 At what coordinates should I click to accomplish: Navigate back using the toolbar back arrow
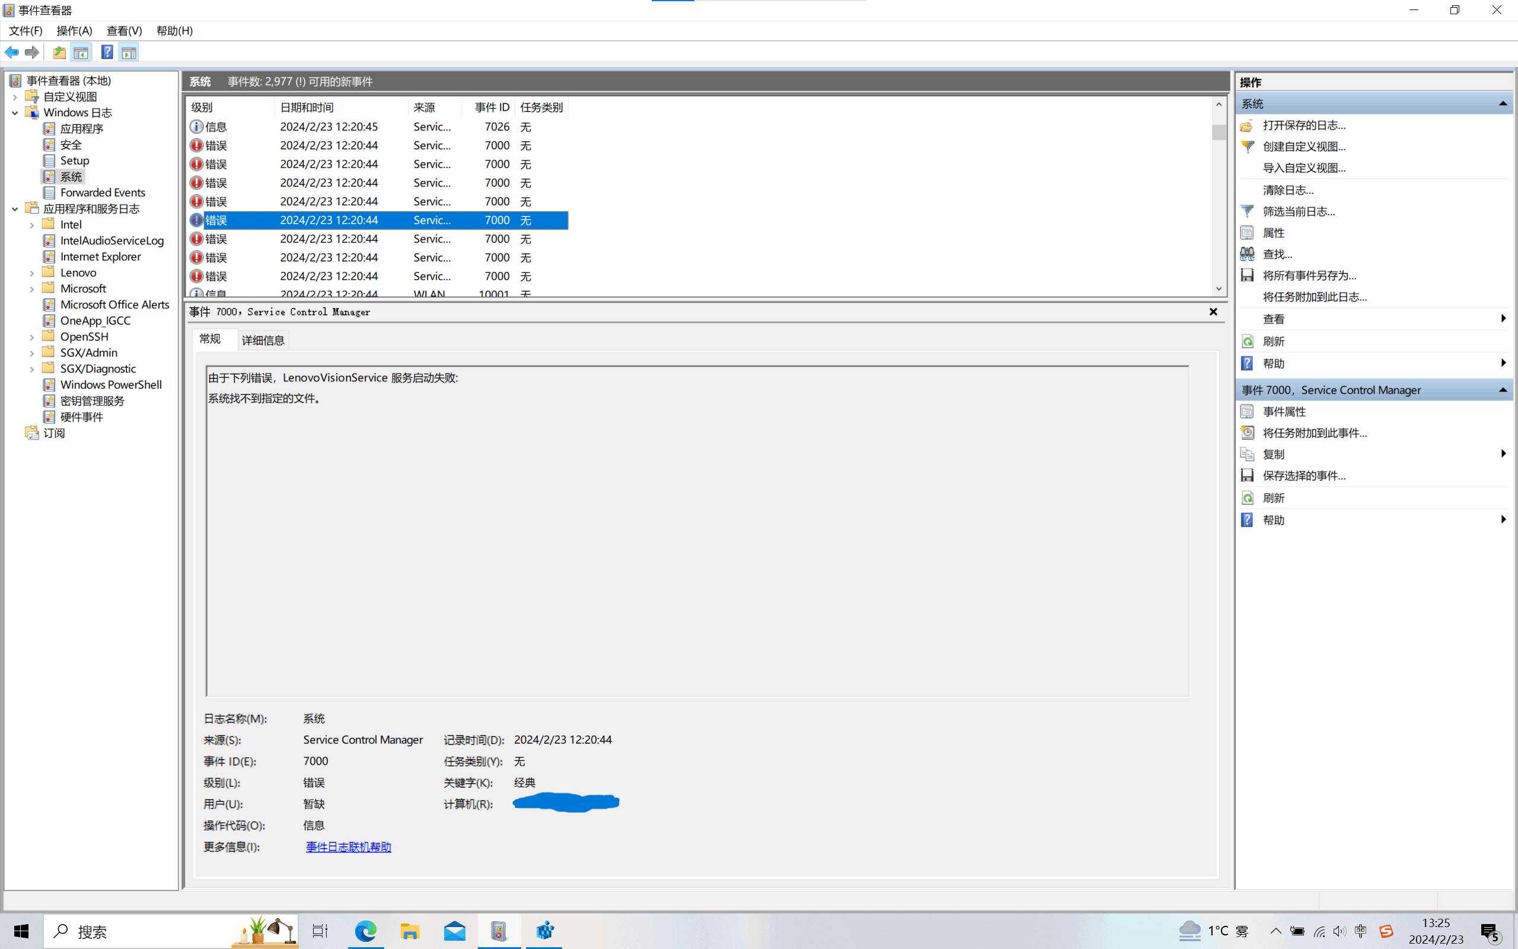tap(11, 52)
